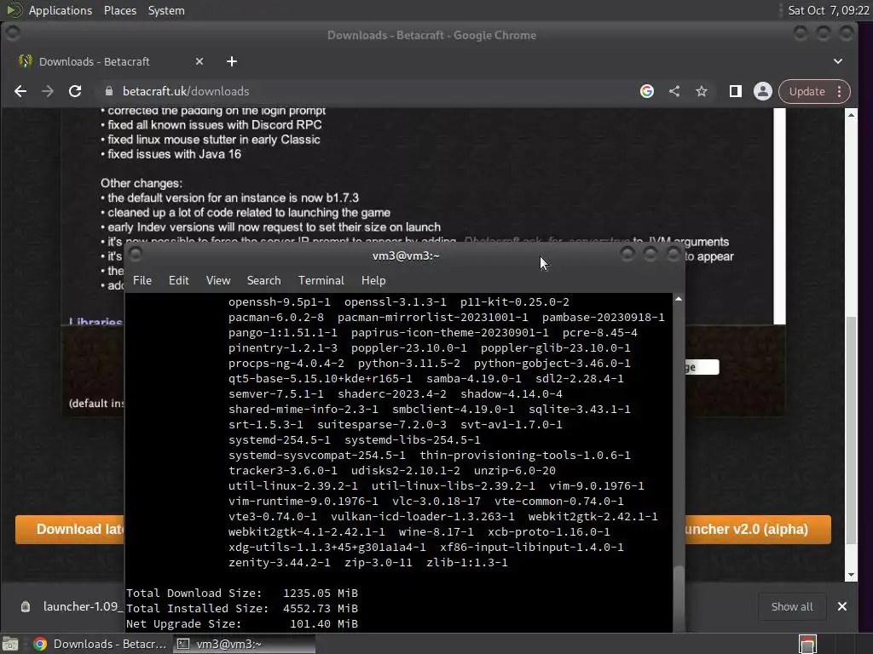Click Chrome's forward navigation arrow
873x654 pixels.
[48, 91]
